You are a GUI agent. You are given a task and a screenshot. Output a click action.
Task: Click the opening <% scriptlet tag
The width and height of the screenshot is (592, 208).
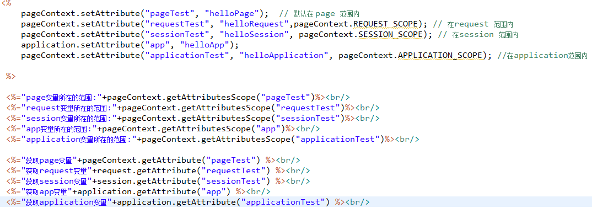[x=6, y=3]
